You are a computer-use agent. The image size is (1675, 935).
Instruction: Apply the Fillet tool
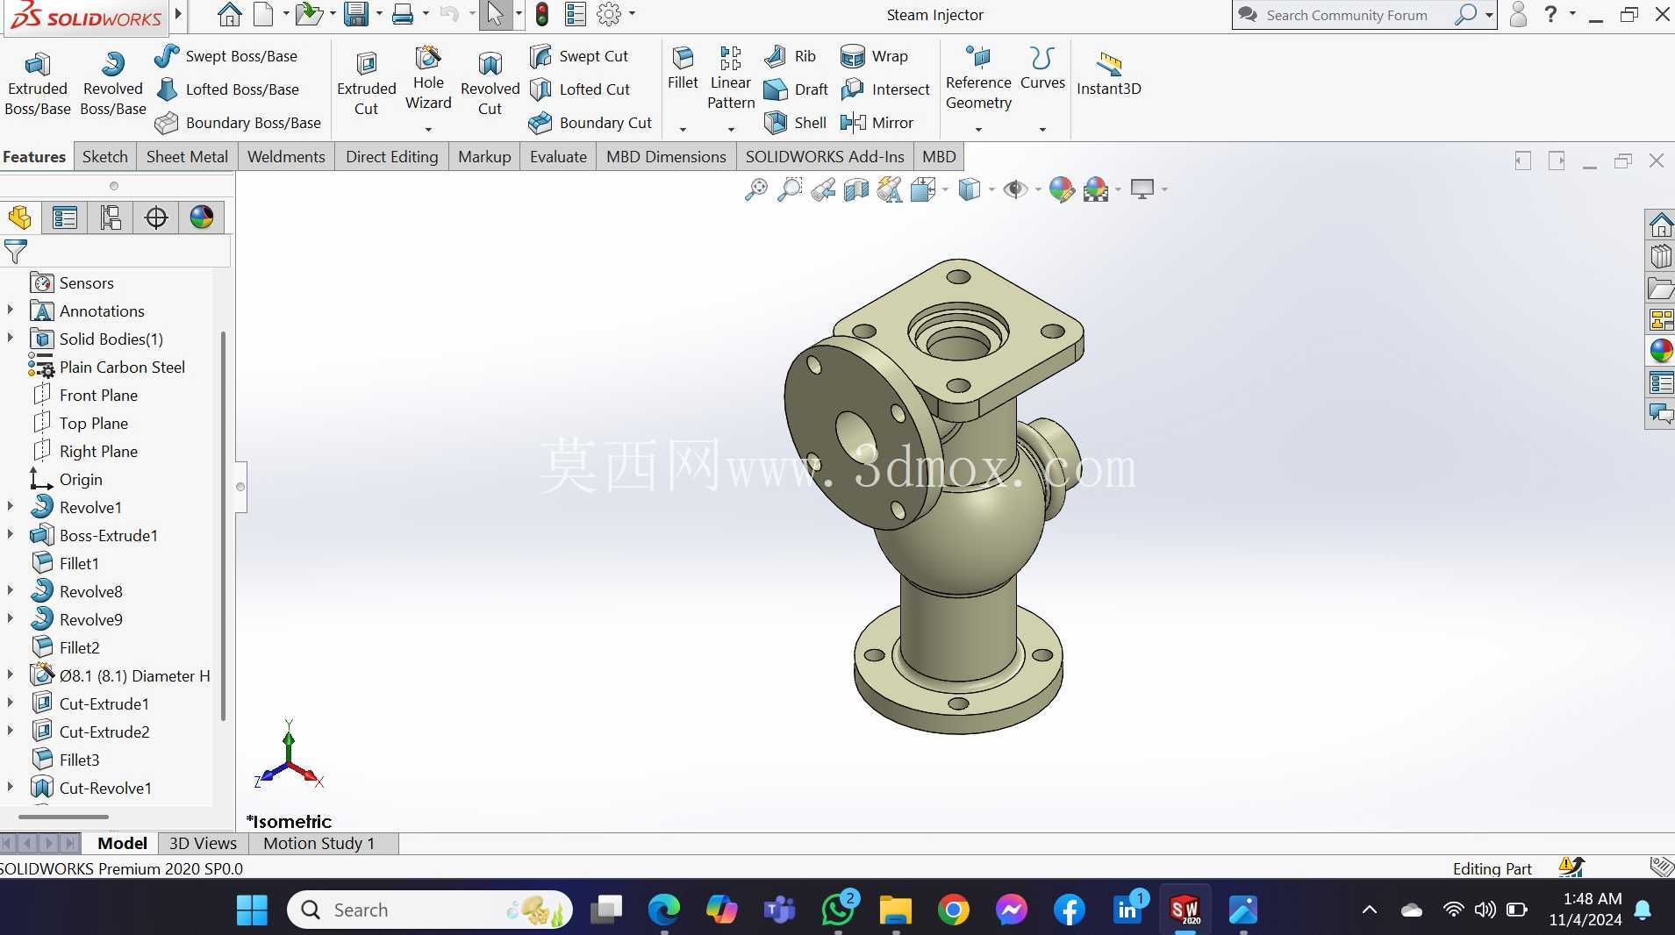[x=683, y=68]
